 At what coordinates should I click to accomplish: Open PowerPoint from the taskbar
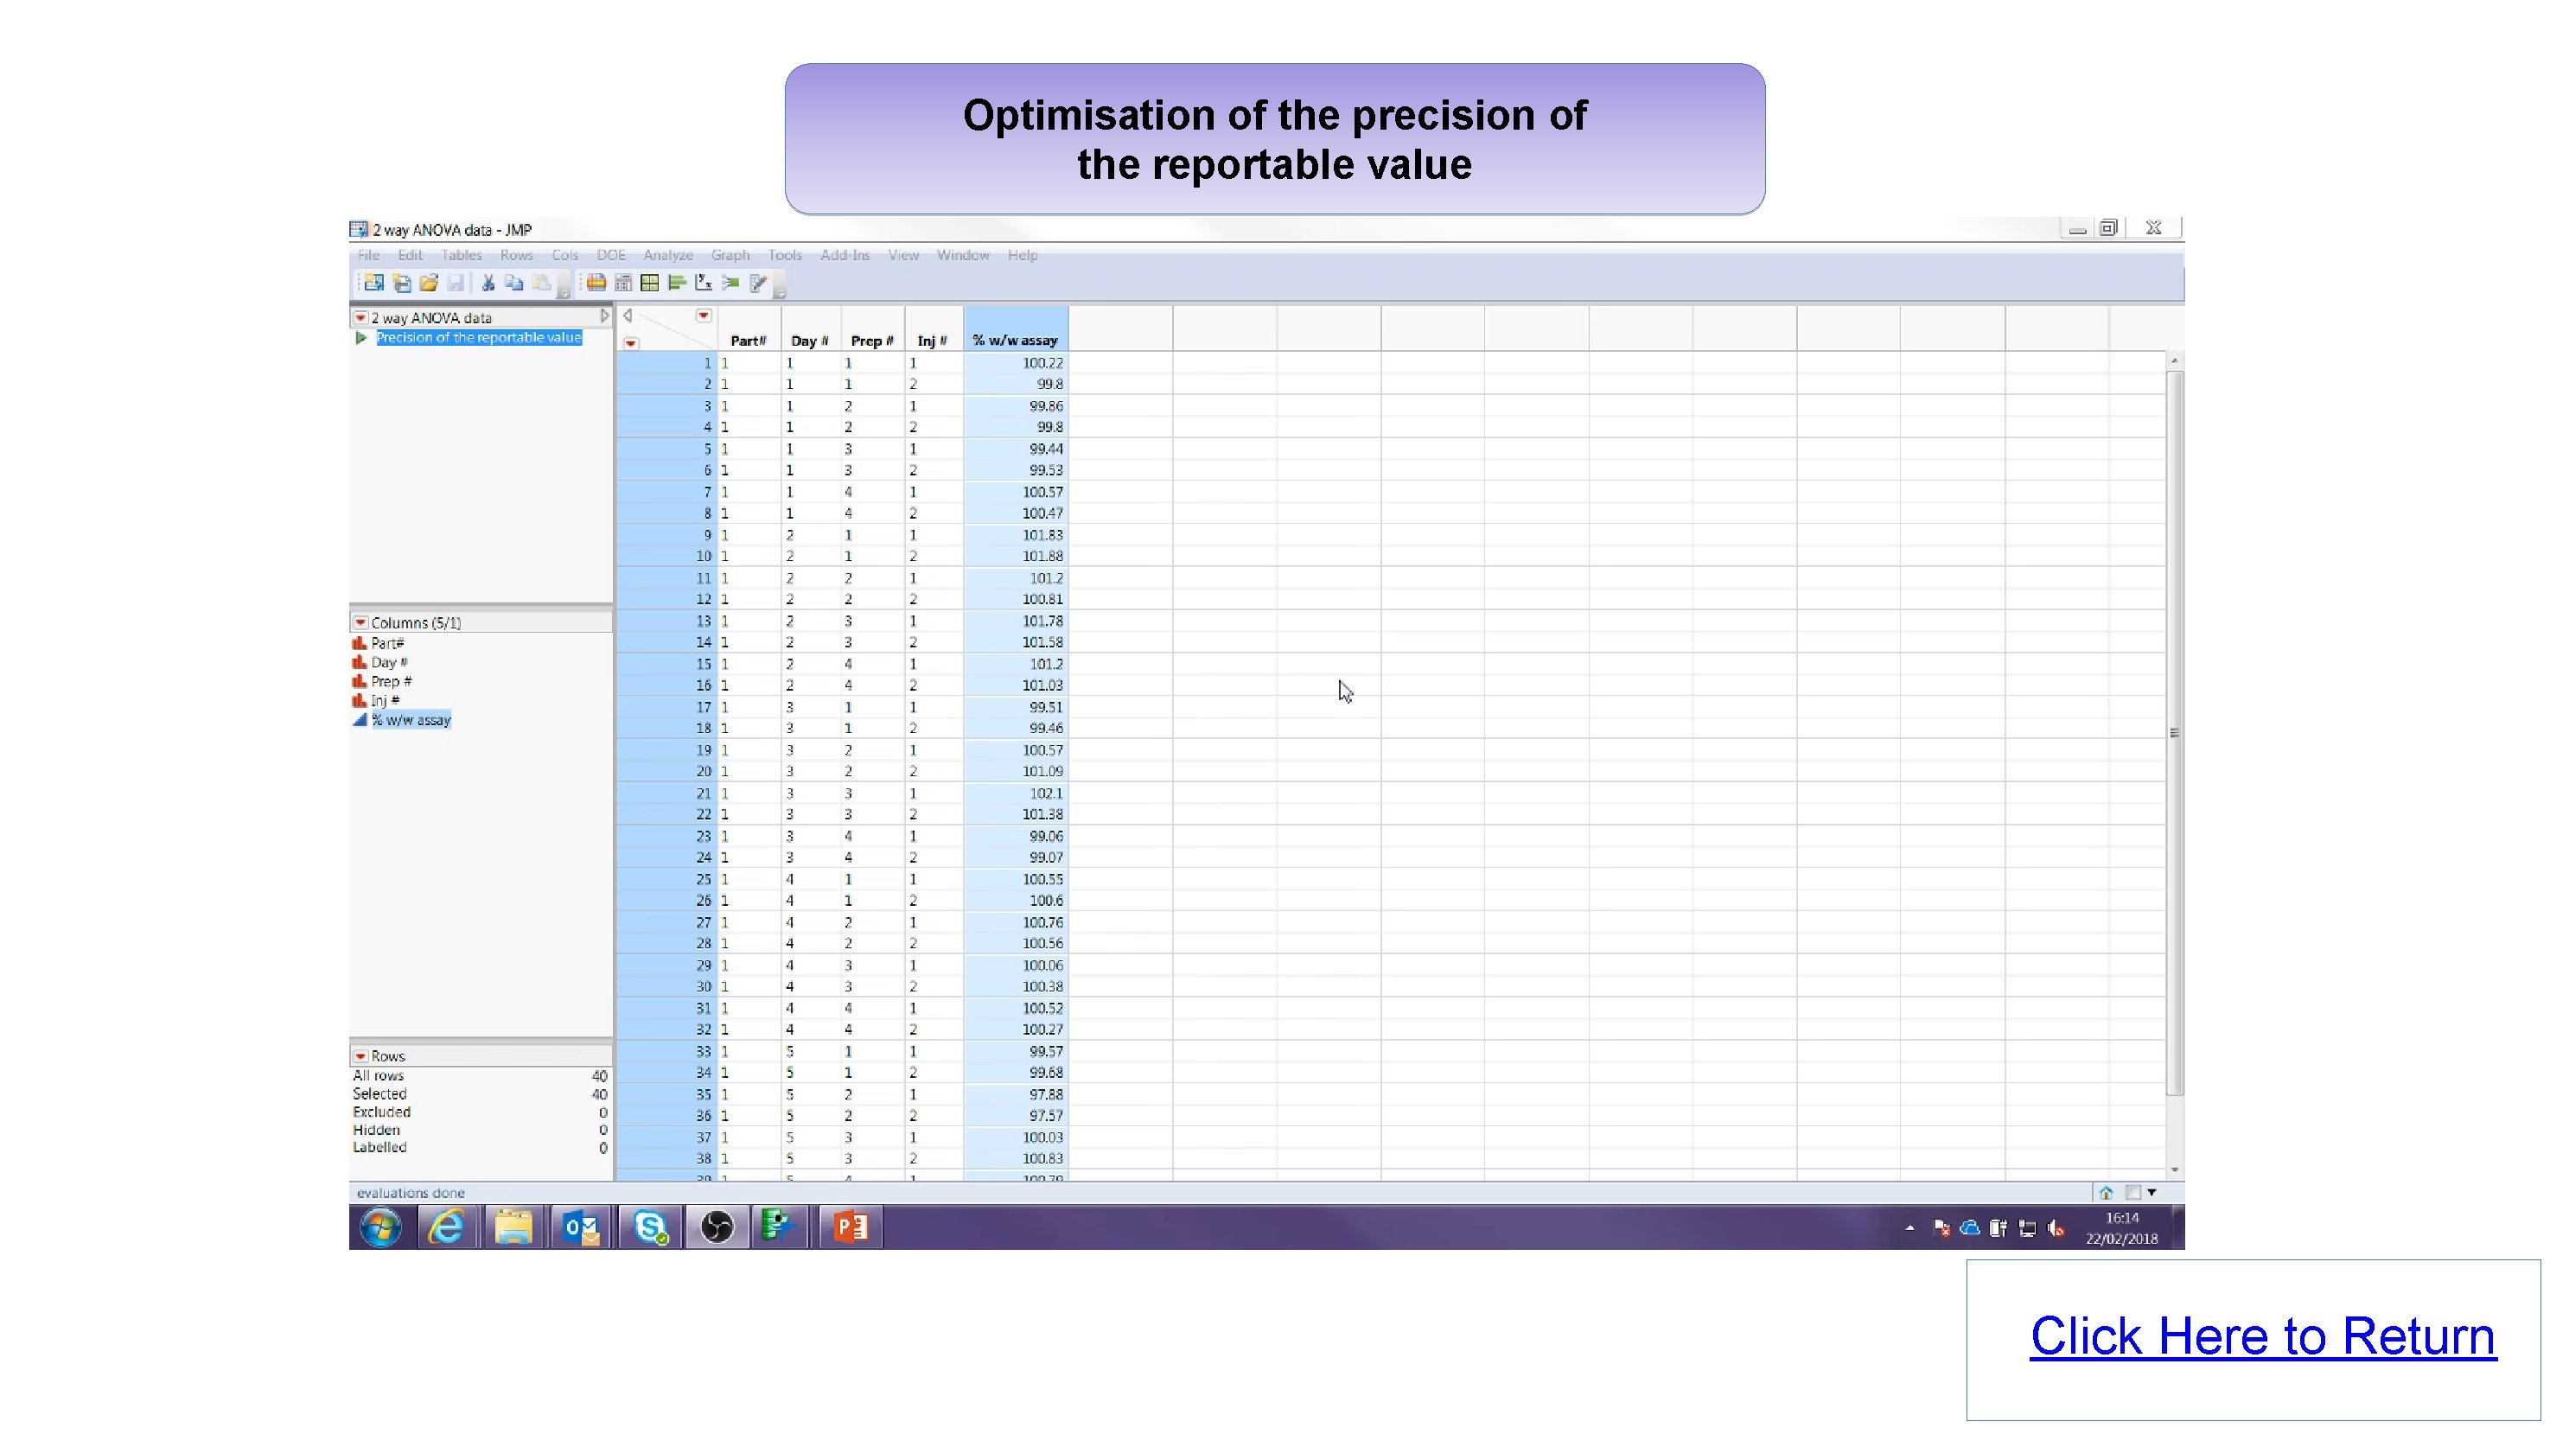coord(850,1227)
